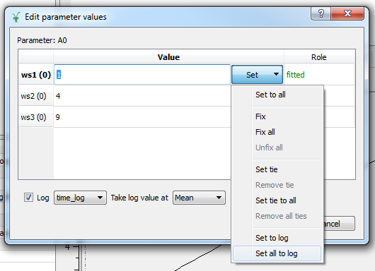The height and width of the screenshot is (271, 375).
Task: Click the Set button dropdown arrow
Action: click(x=276, y=74)
